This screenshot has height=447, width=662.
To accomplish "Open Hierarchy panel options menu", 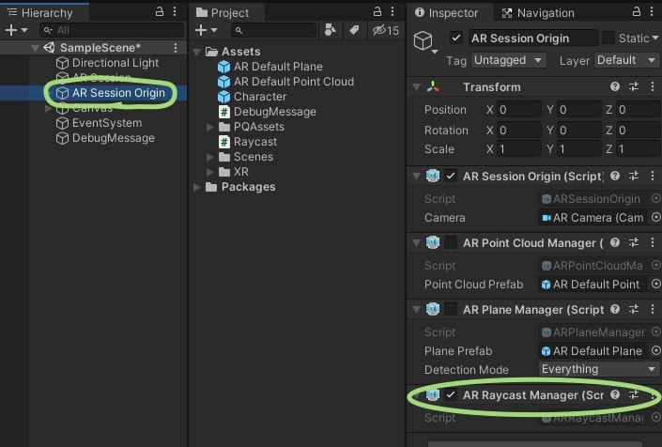I will click(175, 11).
